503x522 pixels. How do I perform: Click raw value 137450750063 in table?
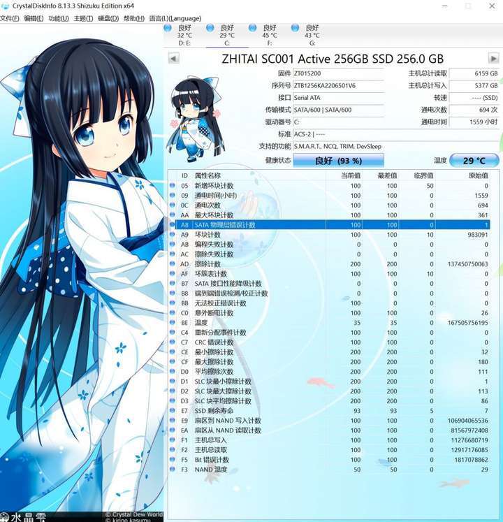(467, 264)
